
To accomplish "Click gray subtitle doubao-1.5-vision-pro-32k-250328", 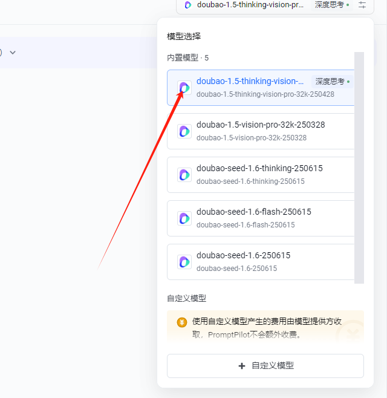I will 252,138.
